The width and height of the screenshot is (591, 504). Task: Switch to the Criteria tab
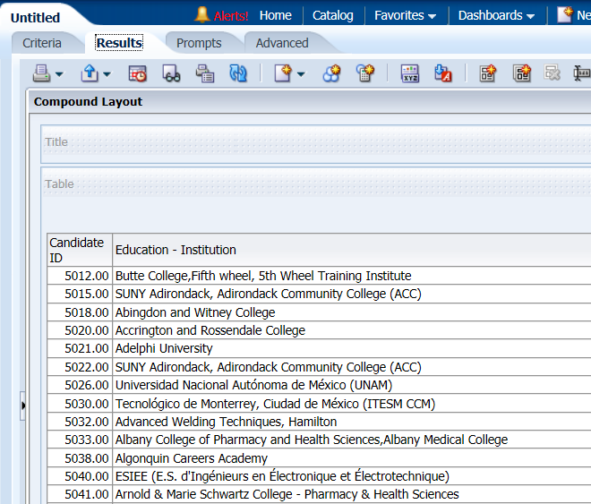[42, 43]
